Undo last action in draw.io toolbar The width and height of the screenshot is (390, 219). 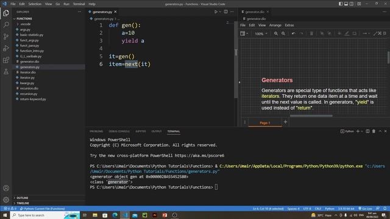(294, 33)
